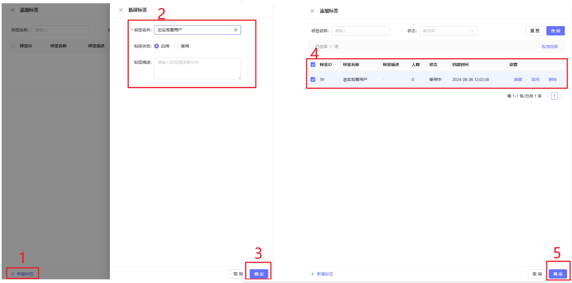
Task: Click 删除 link for tag 39
Action: coord(552,80)
